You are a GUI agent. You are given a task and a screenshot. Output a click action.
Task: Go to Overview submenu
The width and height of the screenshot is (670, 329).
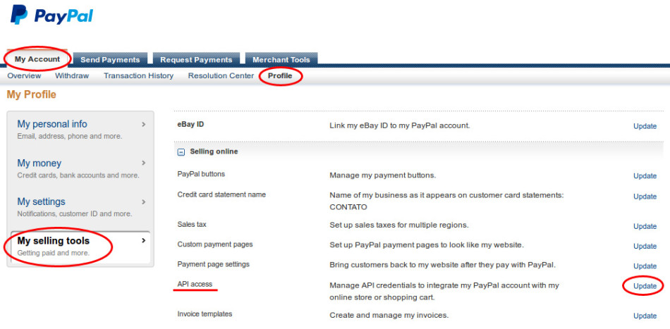(x=25, y=76)
